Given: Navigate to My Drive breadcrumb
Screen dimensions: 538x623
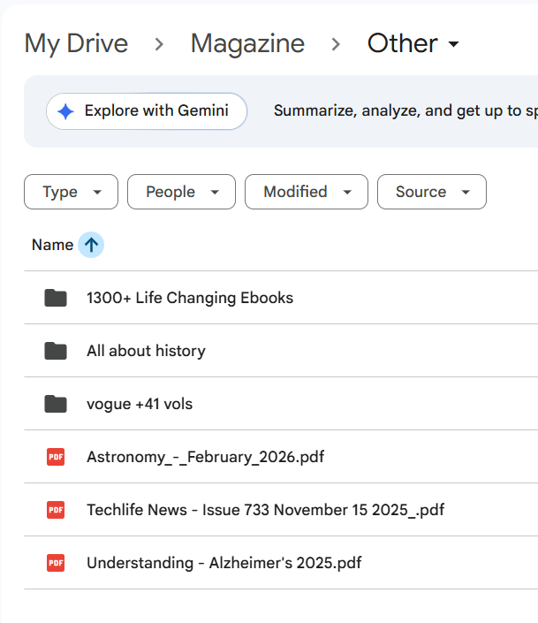Looking at the screenshot, I should (x=76, y=43).
